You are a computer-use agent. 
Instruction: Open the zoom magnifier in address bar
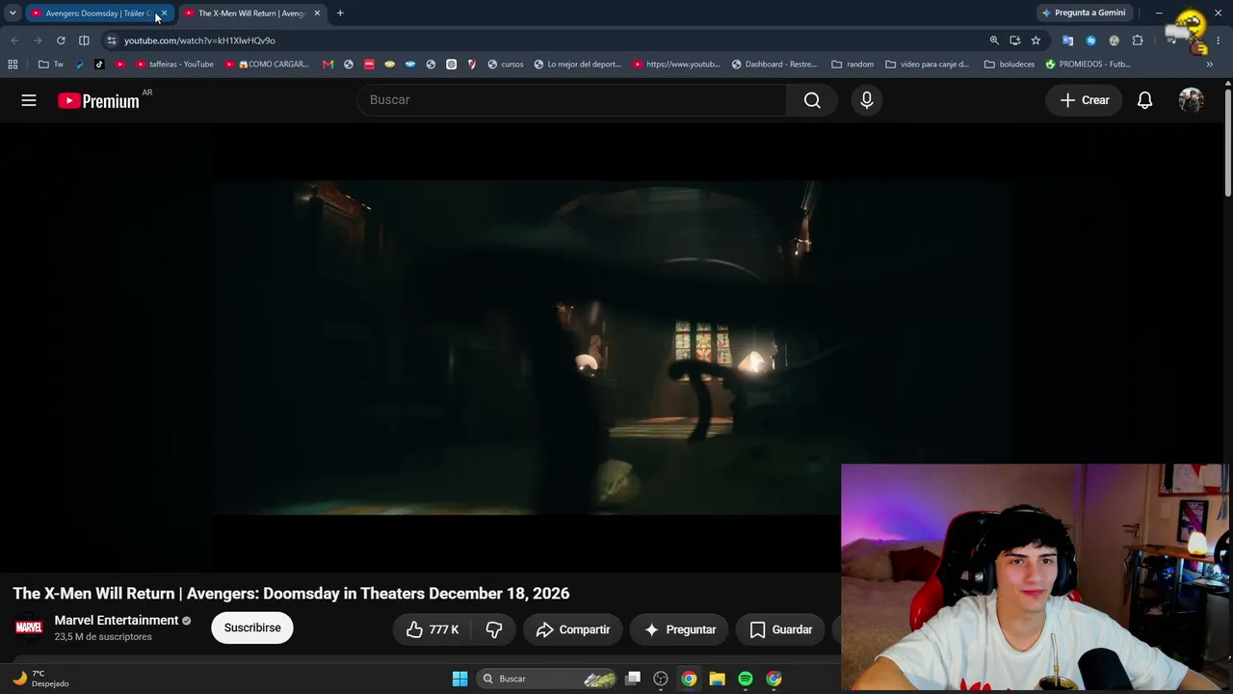click(x=994, y=40)
